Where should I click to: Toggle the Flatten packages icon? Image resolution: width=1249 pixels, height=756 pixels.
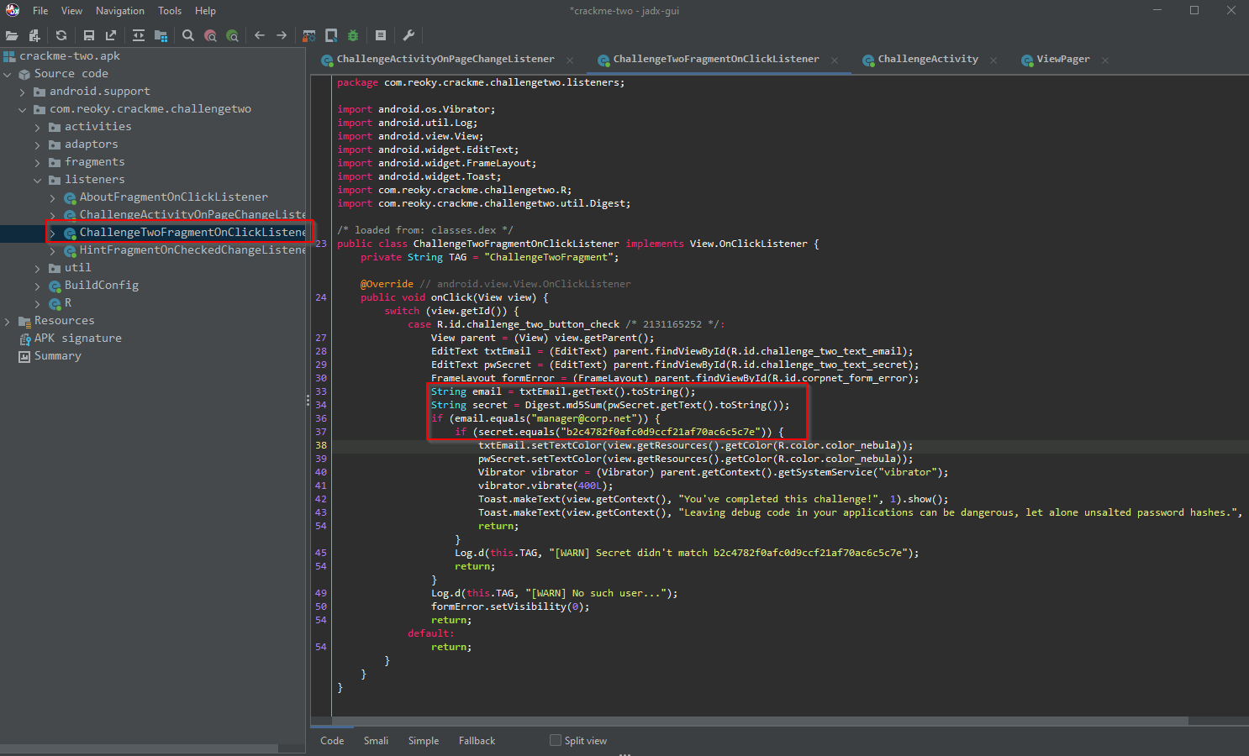(x=161, y=35)
